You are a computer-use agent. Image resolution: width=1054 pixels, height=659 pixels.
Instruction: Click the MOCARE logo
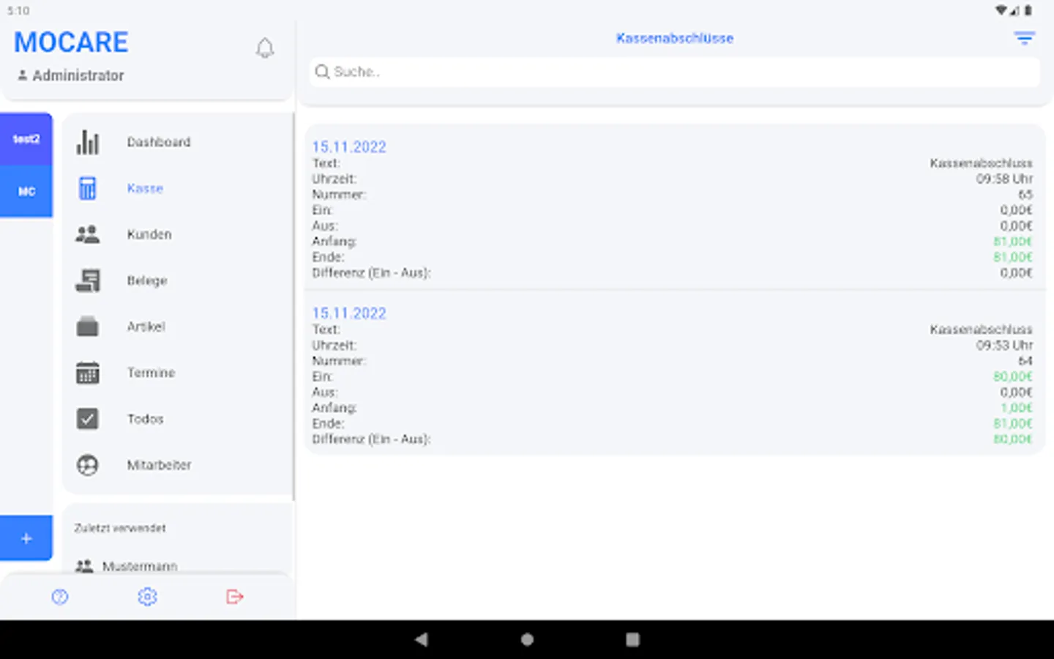(x=71, y=42)
